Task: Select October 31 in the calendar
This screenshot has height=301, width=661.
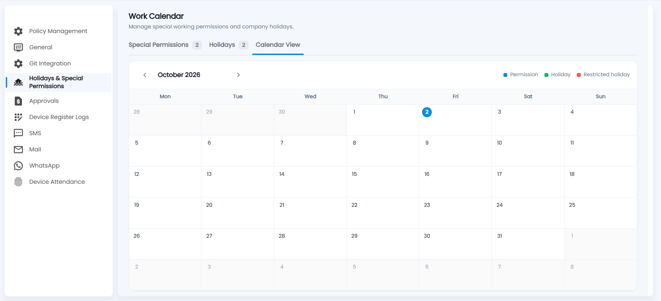Action: pos(528,244)
